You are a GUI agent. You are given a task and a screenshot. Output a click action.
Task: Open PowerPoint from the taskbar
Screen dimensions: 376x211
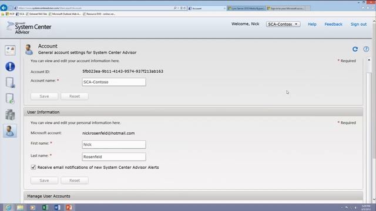[69, 207]
